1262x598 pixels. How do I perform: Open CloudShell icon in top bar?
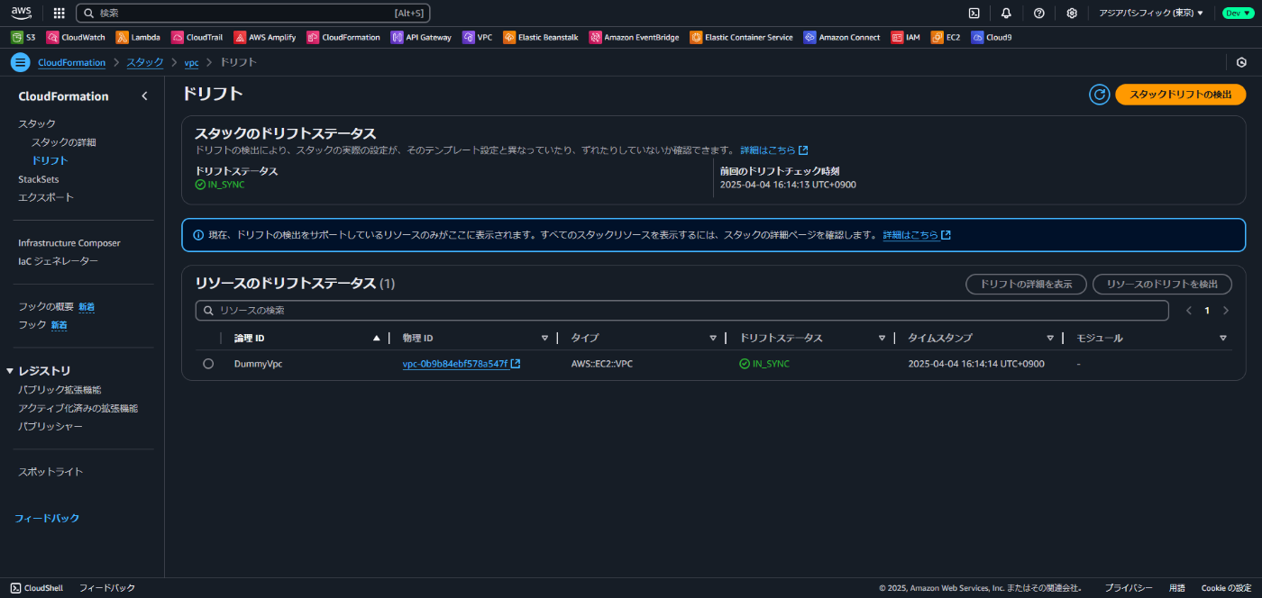click(x=974, y=14)
